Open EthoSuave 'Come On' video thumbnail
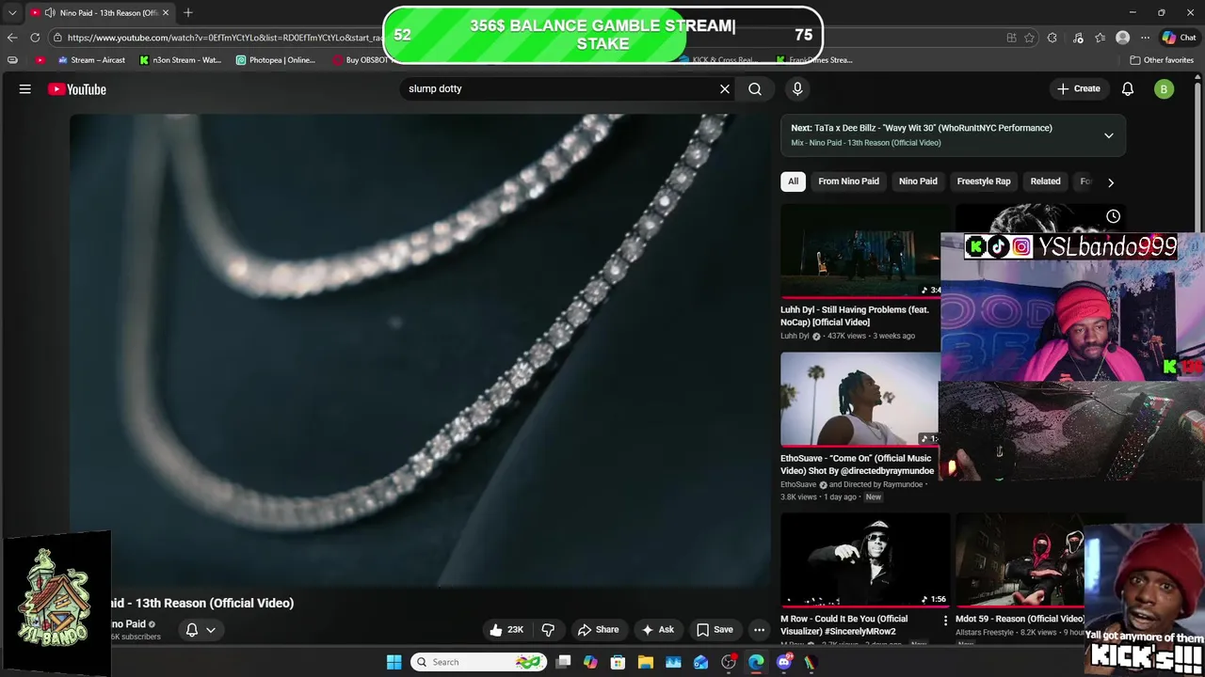1205x677 pixels. 860,400
